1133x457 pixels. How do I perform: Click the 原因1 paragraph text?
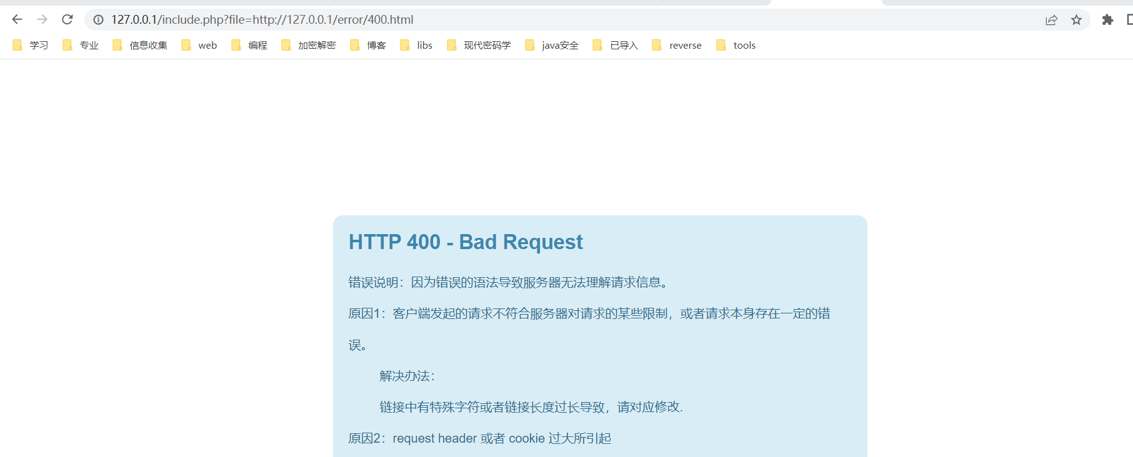click(x=589, y=329)
